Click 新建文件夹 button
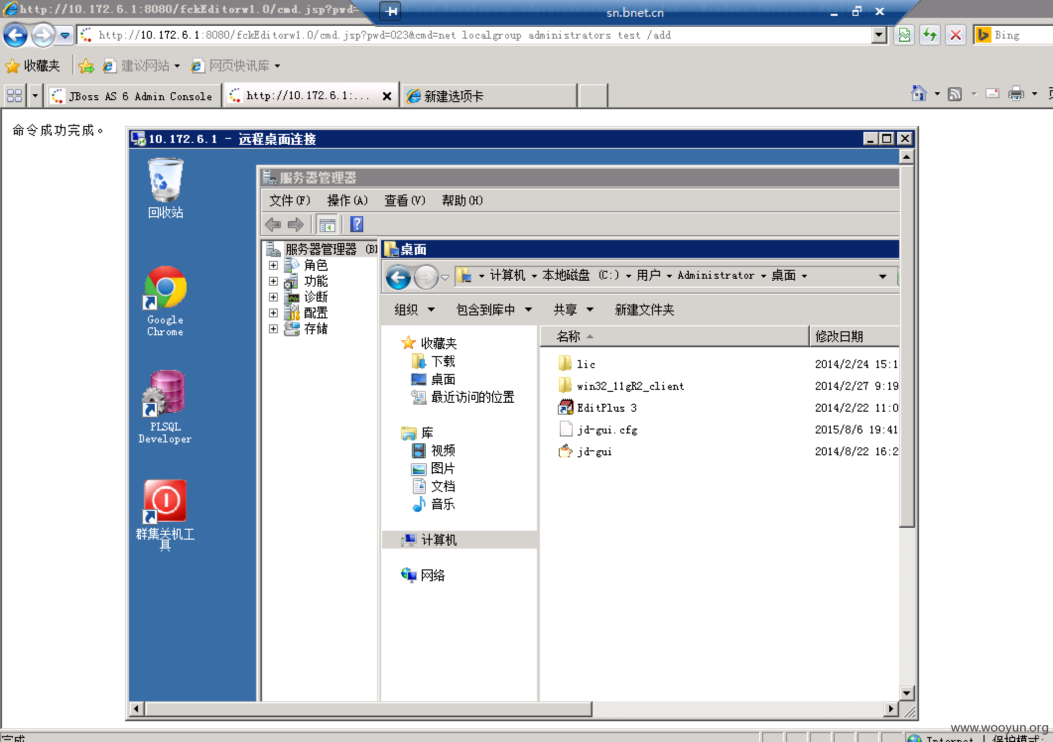This screenshot has height=742, width=1053. tap(644, 310)
